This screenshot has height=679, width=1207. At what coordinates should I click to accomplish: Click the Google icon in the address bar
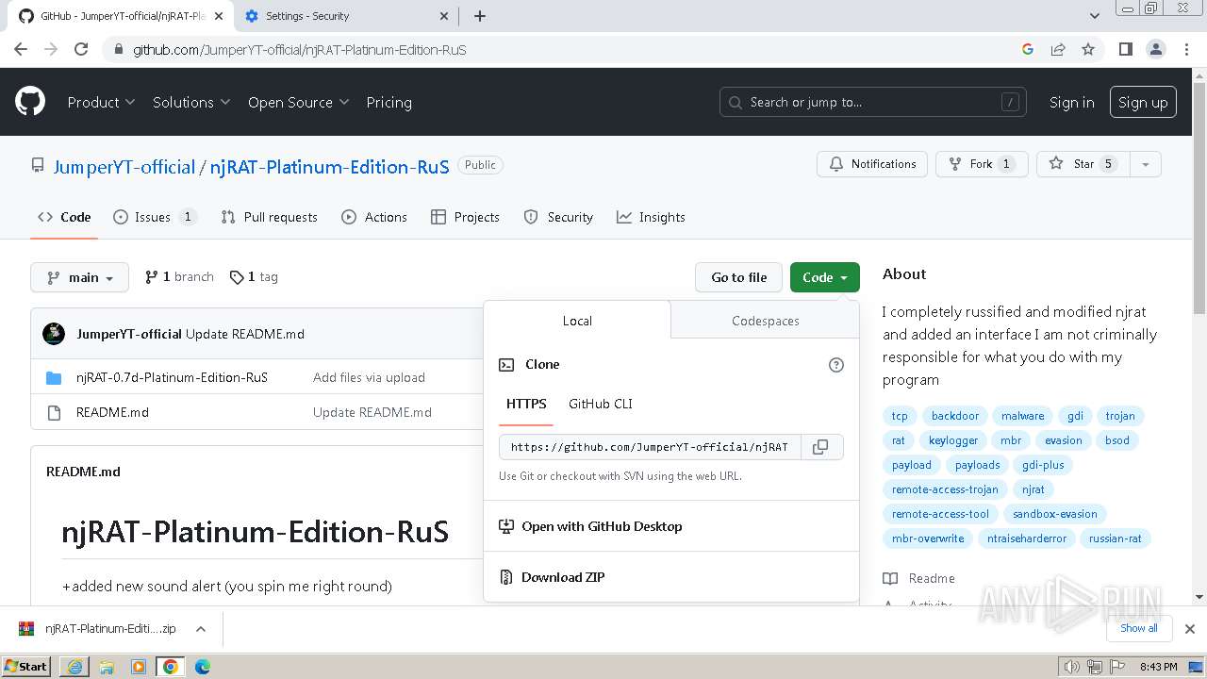click(1028, 49)
